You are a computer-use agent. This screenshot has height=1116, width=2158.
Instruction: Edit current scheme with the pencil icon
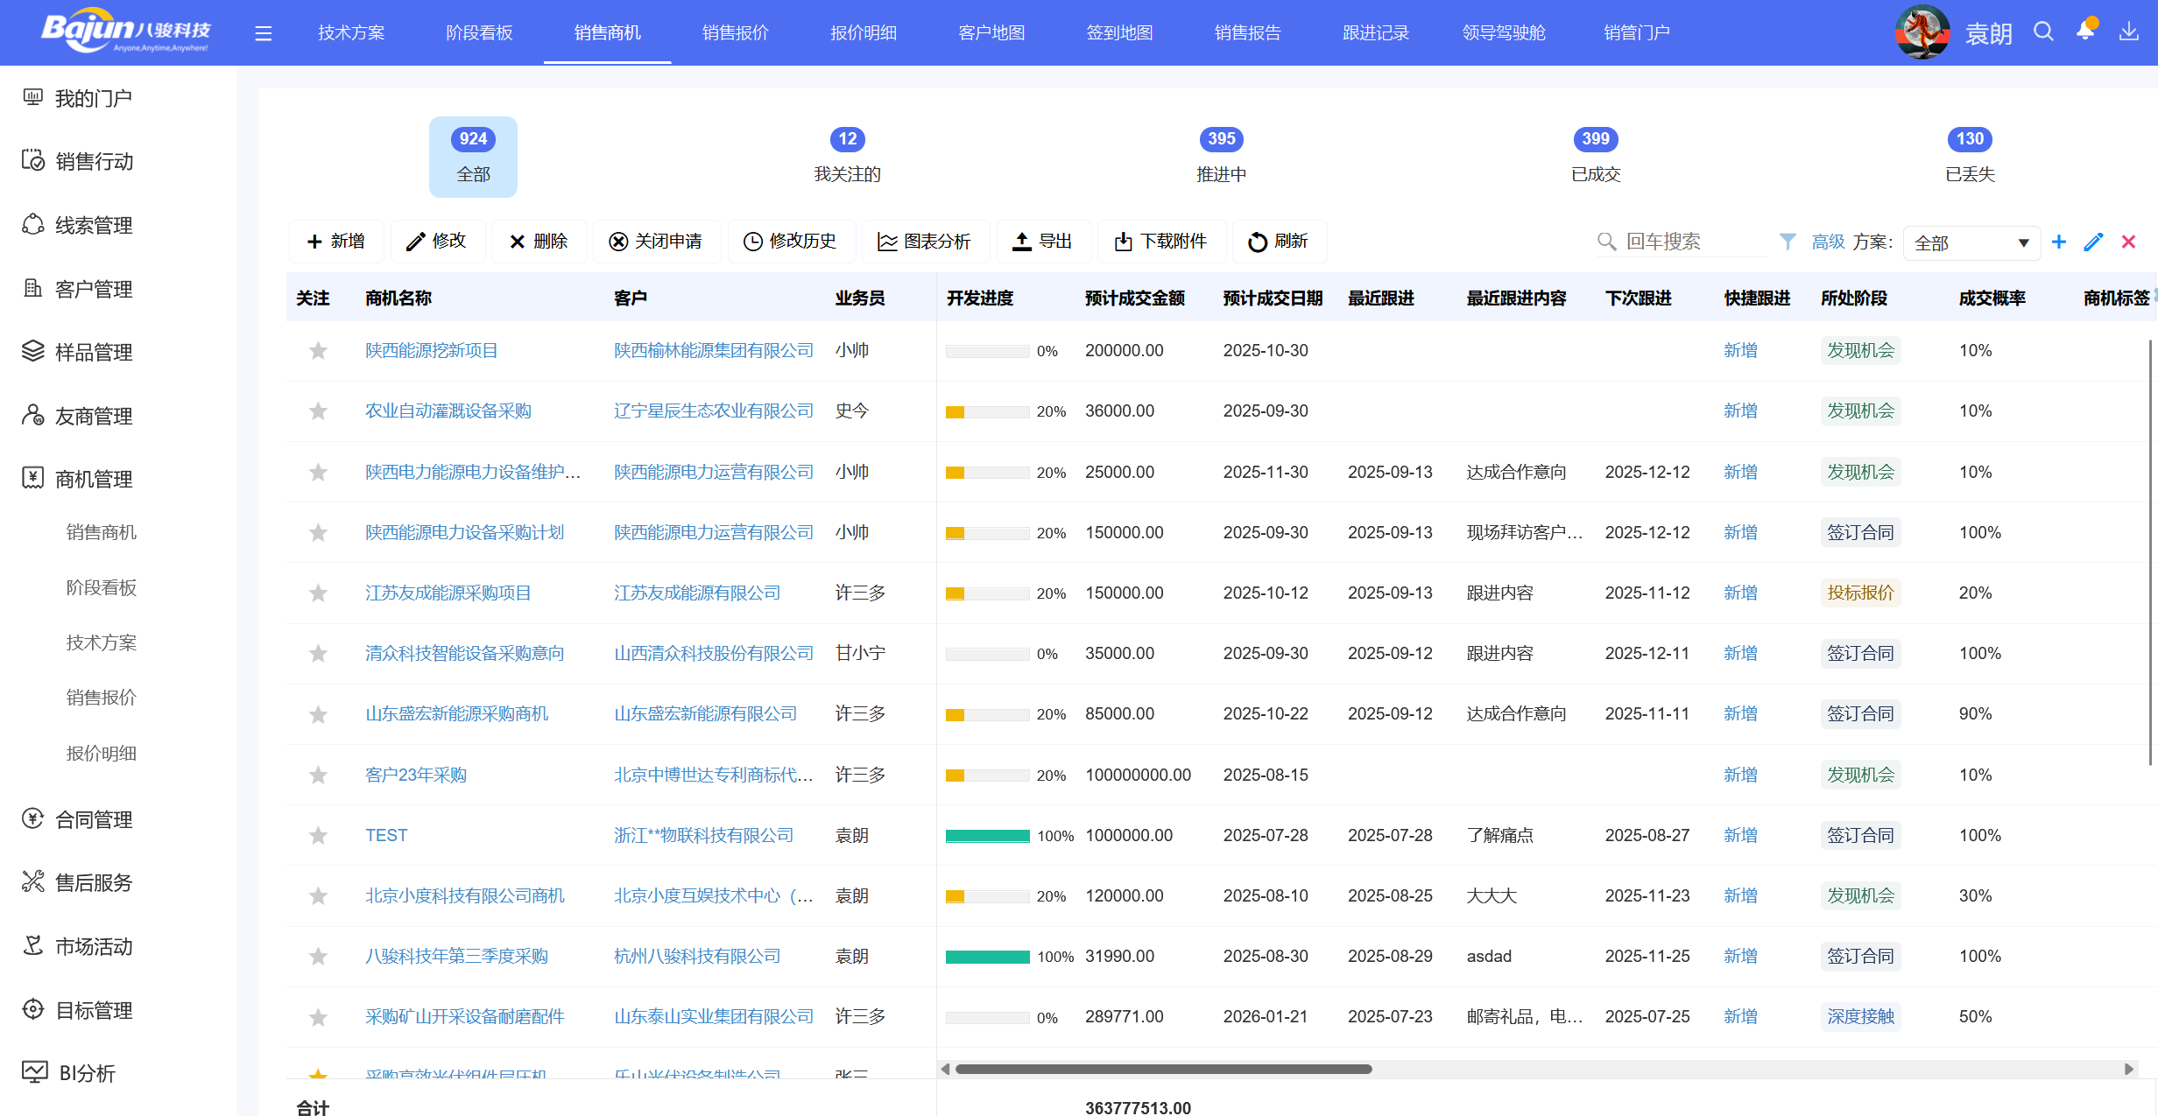pyautogui.click(x=2094, y=242)
